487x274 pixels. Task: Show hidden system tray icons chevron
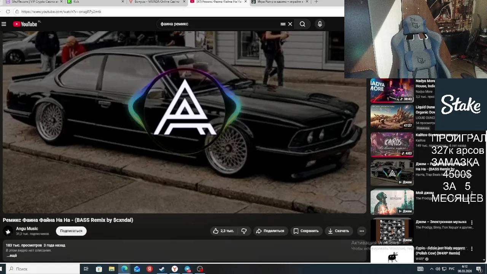pyautogui.click(x=431, y=269)
